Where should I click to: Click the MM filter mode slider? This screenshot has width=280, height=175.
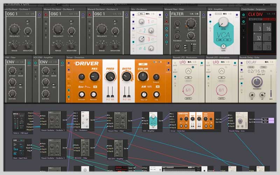[191, 47]
